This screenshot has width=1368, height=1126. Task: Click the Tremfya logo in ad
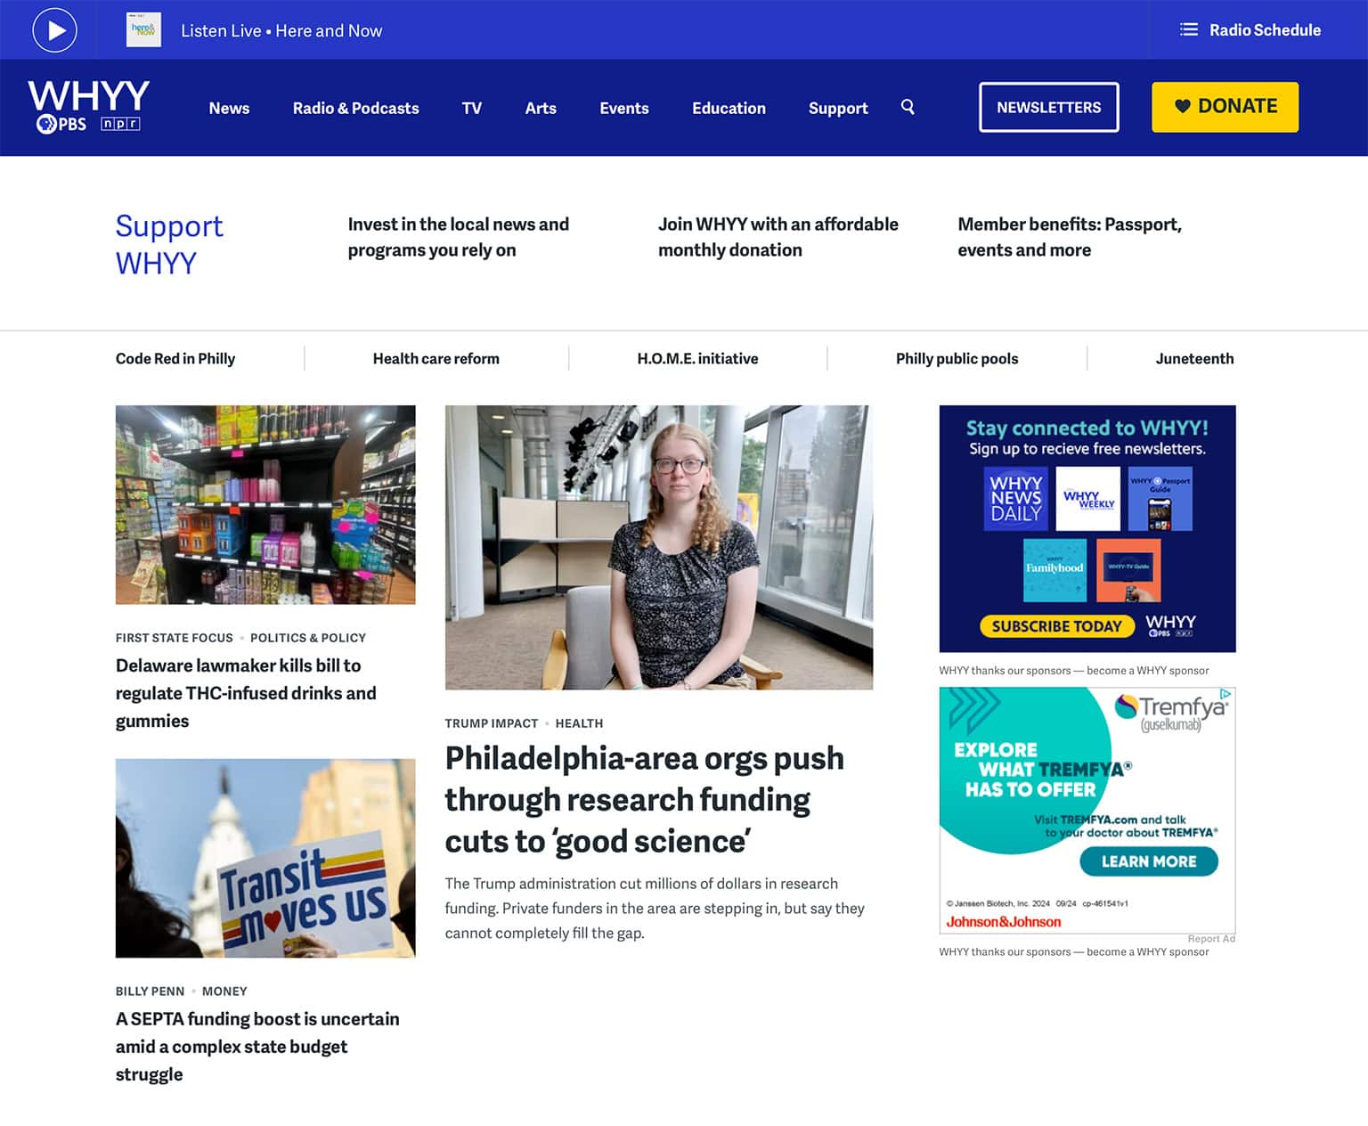[x=1171, y=712]
